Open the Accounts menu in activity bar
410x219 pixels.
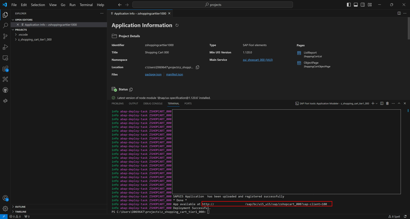tap(5, 198)
